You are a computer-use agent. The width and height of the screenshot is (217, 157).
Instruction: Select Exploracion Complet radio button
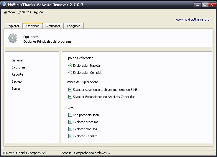[x=70, y=72]
